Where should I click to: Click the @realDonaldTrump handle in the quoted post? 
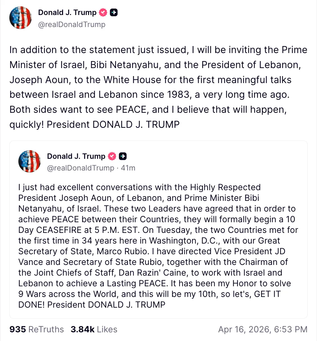(80, 168)
